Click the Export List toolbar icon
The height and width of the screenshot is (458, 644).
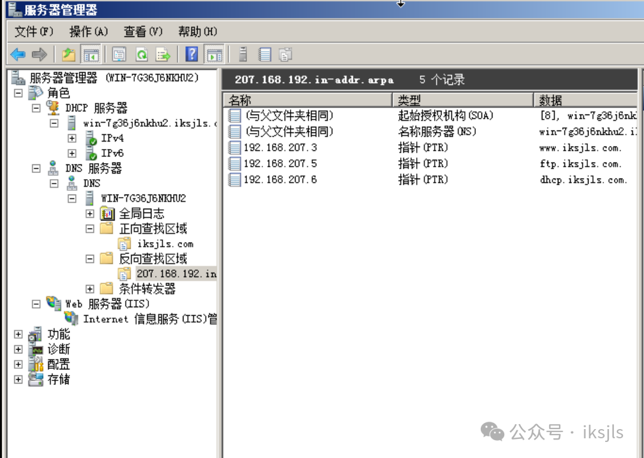[163, 55]
